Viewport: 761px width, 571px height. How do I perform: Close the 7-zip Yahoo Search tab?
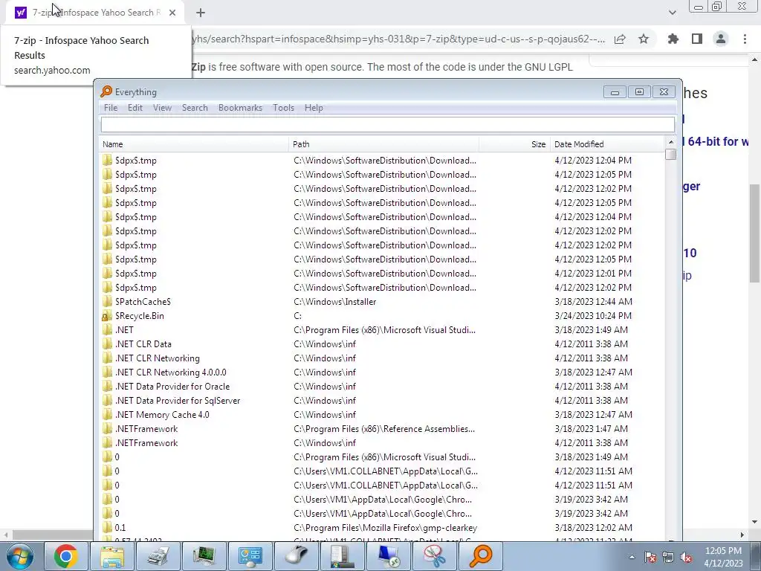click(x=172, y=13)
